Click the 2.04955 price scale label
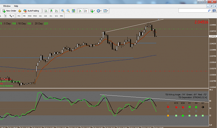 pyautogui.click(x=213, y=25)
